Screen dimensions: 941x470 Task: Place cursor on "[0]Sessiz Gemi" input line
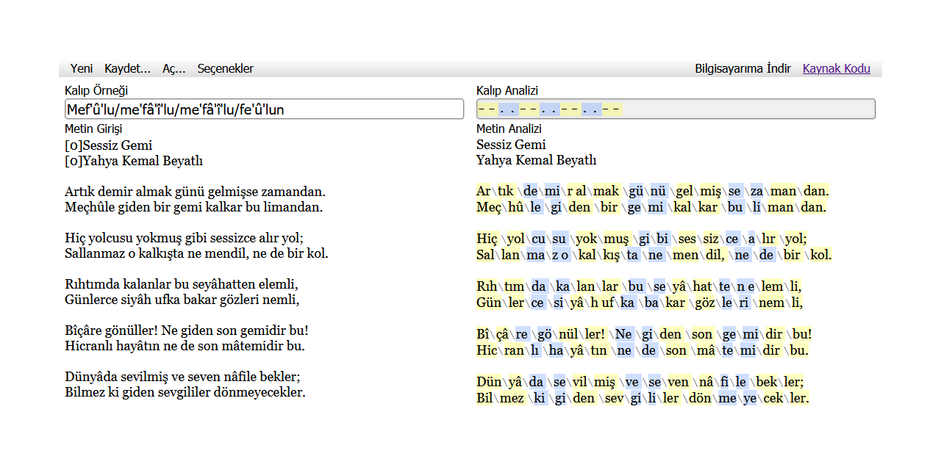tap(109, 145)
